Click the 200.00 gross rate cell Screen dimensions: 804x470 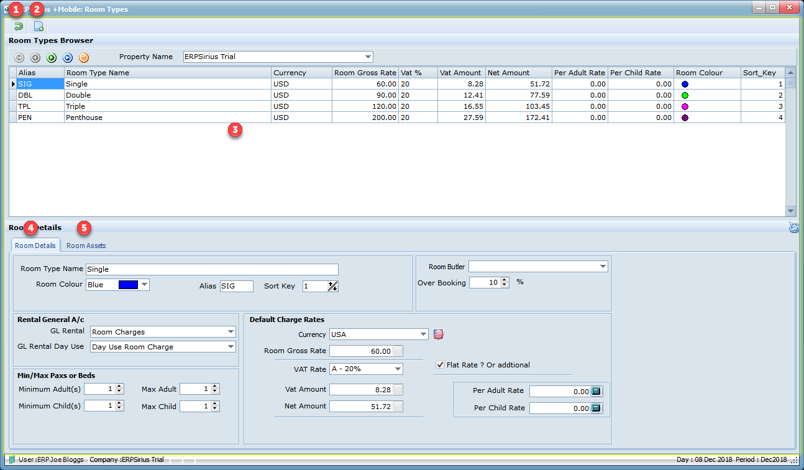click(x=365, y=118)
